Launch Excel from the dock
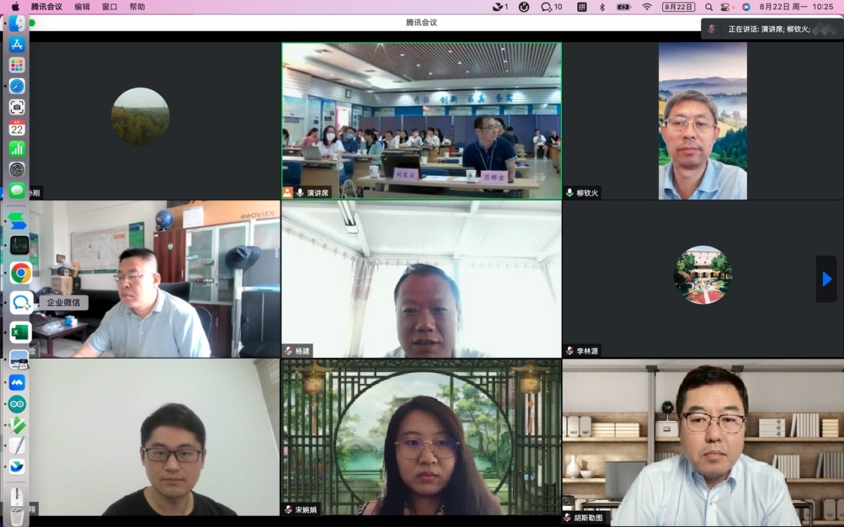844x527 pixels. (x=20, y=332)
